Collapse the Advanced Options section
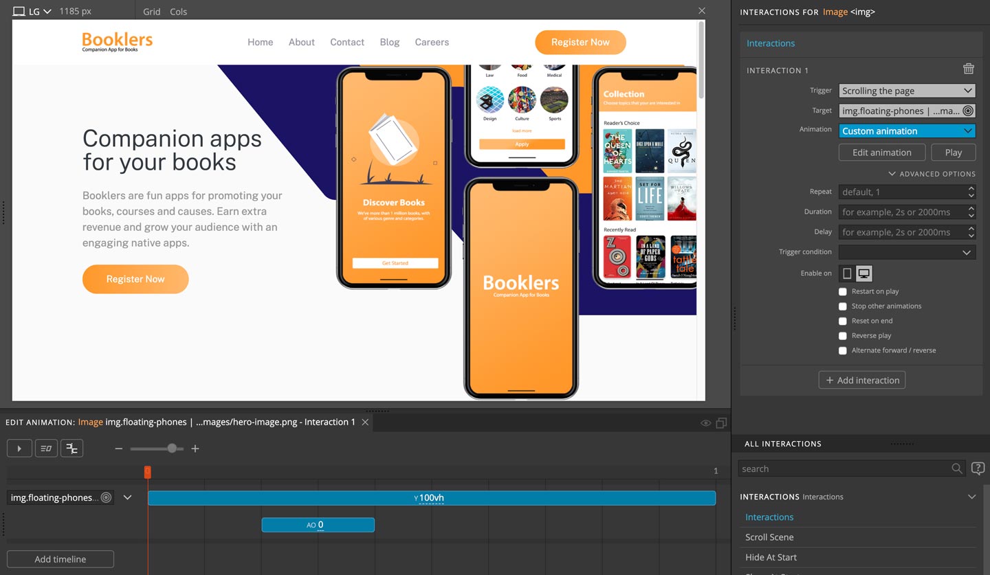Image resolution: width=990 pixels, height=575 pixels. click(932, 174)
